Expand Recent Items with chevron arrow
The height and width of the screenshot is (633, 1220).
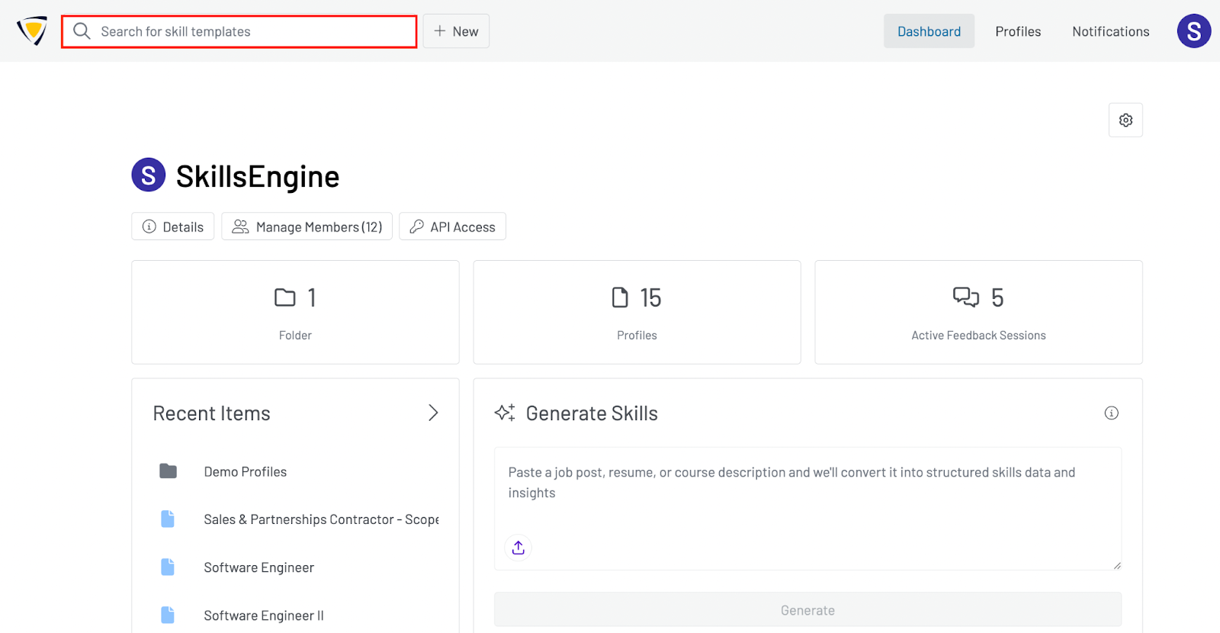[433, 413]
